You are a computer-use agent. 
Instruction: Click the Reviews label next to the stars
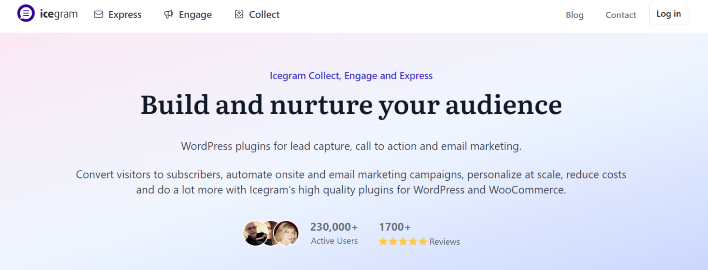(x=444, y=241)
